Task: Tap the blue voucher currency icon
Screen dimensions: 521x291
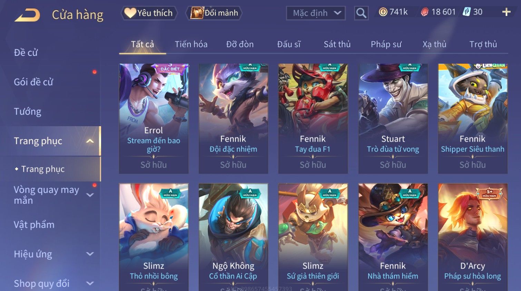Action: point(466,12)
